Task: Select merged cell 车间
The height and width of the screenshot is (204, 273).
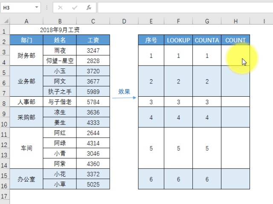Action: pos(26,148)
